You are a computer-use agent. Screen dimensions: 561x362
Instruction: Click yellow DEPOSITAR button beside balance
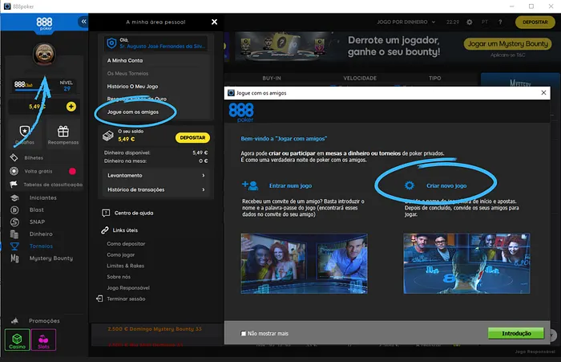(192, 137)
